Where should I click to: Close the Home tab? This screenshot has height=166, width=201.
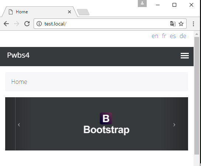(x=69, y=12)
